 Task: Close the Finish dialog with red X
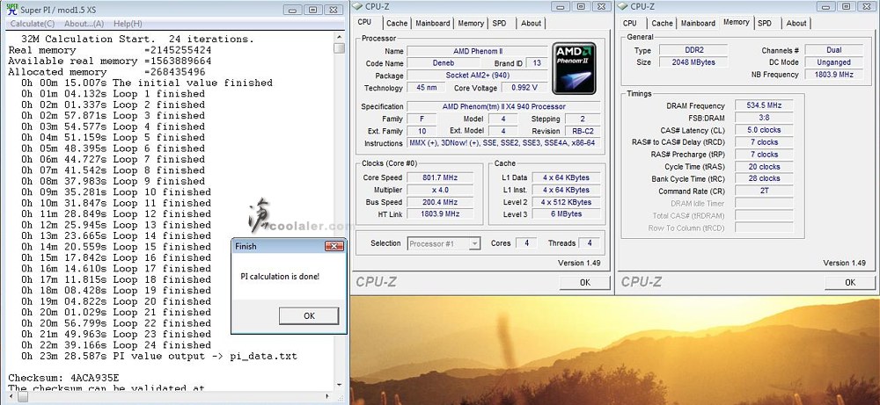coord(334,247)
